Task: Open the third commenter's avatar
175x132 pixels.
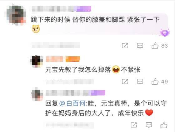Action: (37, 94)
